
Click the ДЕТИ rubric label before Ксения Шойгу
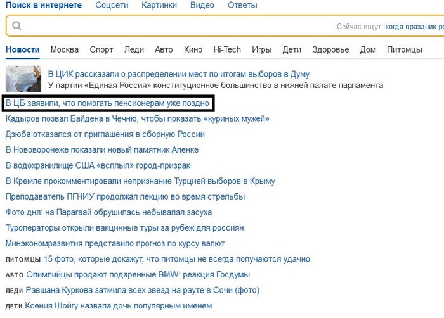14,307
